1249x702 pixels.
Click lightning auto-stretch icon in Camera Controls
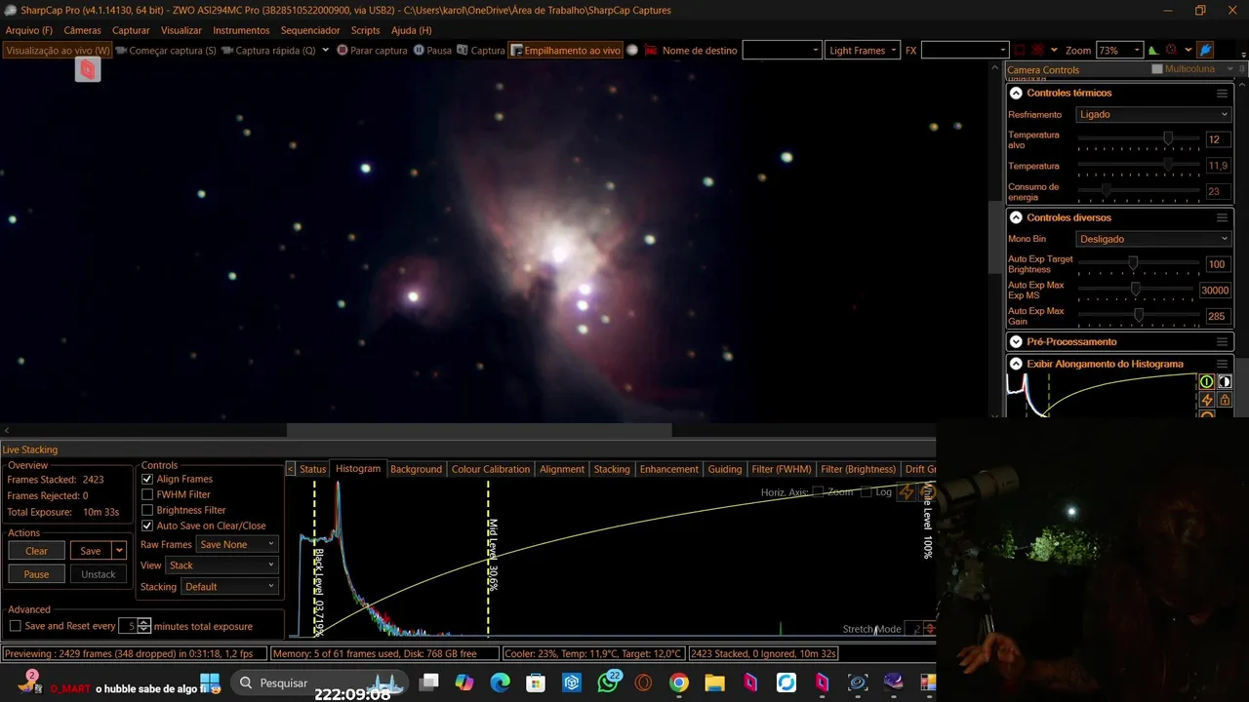(x=1207, y=400)
